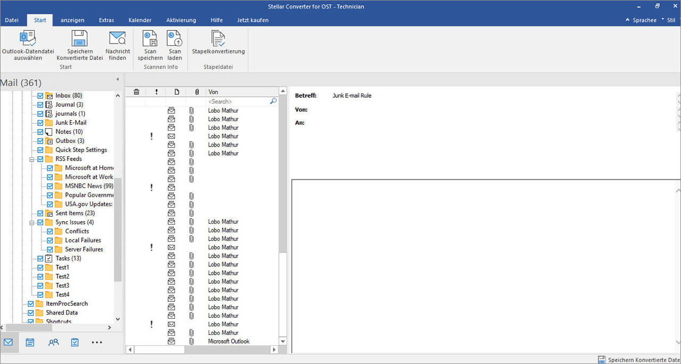Switch to the anzeigen tab
Image resolution: width=681 pixels, height=364 pixels.
pyautogui.click(x=72, y=20)
